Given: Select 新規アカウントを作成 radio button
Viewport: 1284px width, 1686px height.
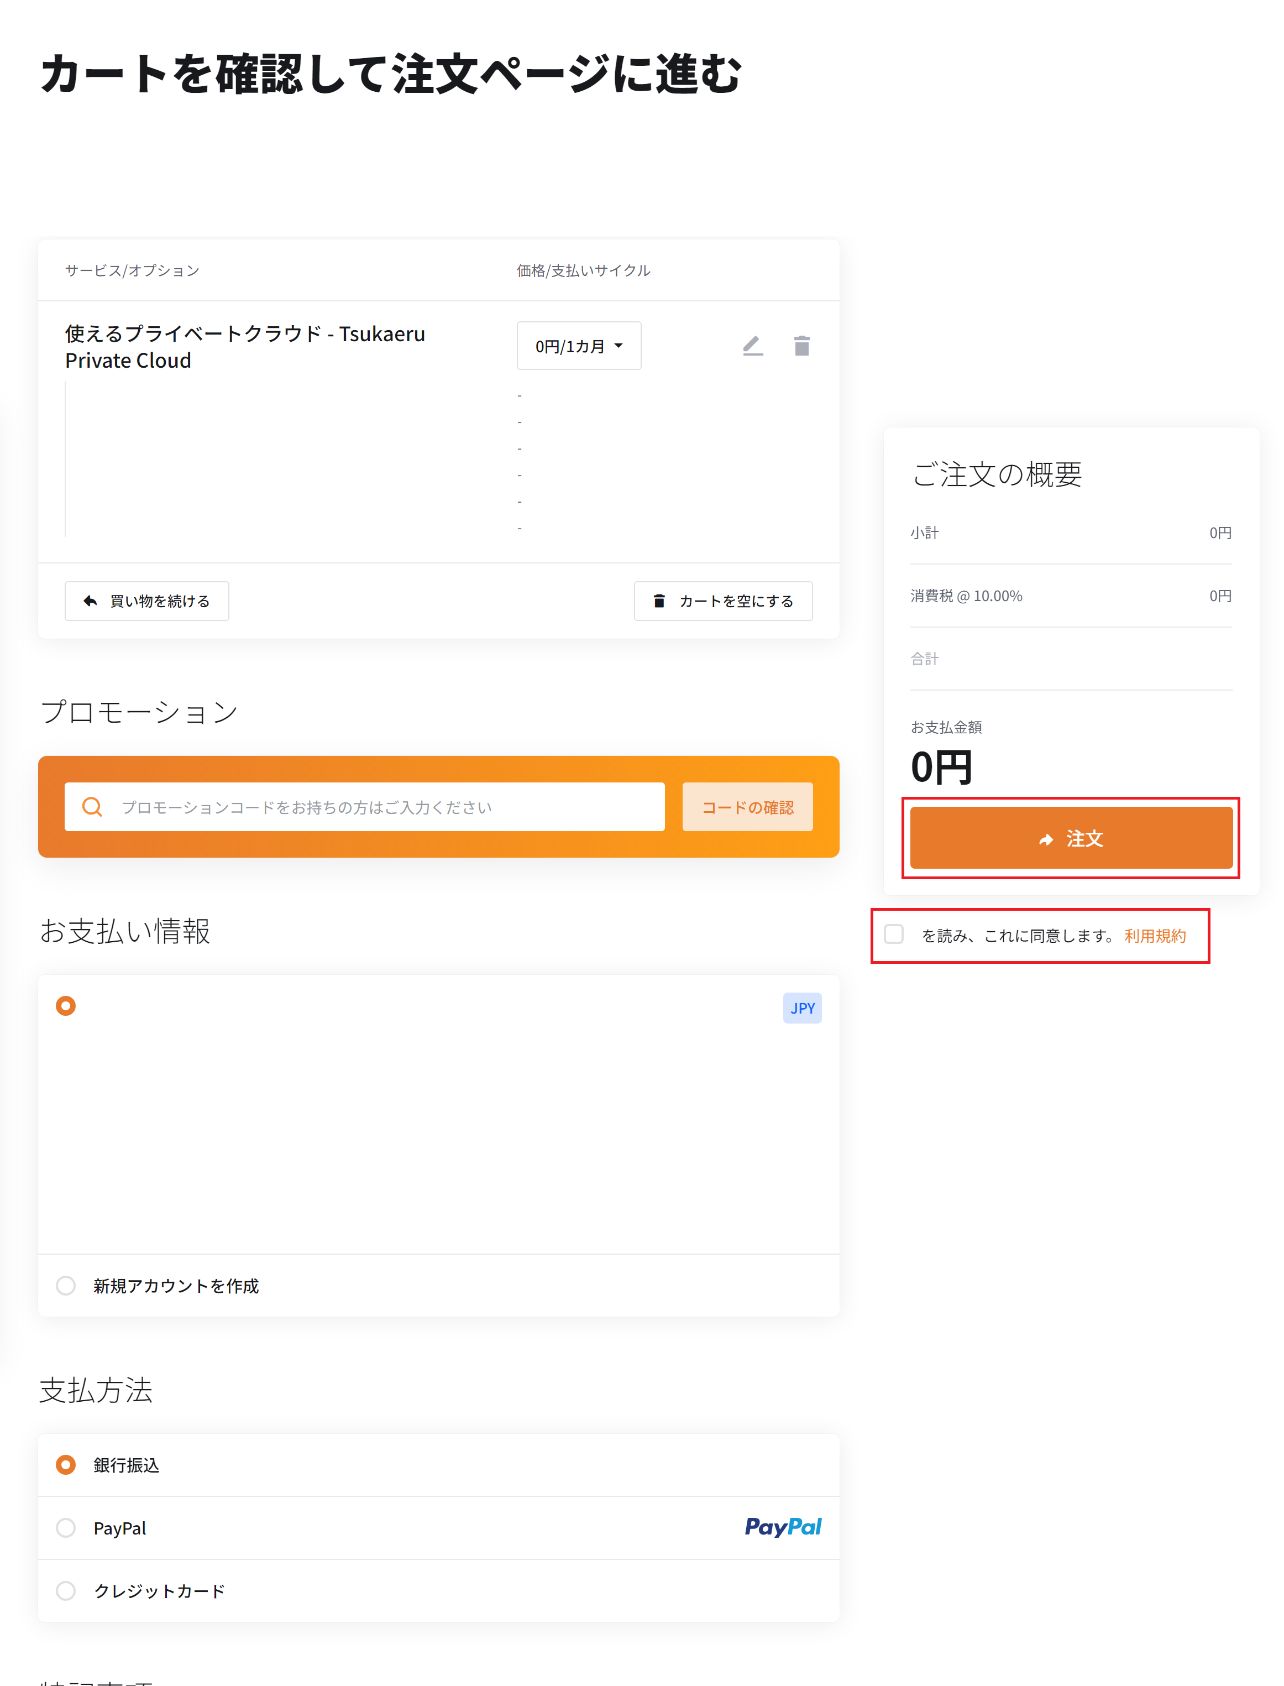Looking at the screenshot, I should [x=66, y=1285].
